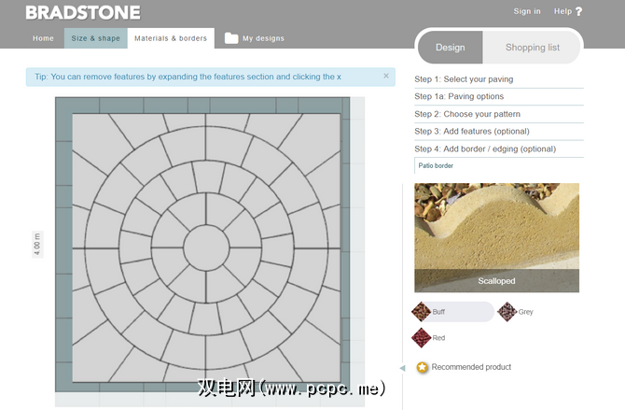
Task: Click the Recommended product star icon
Action: [x=423, y=367]
